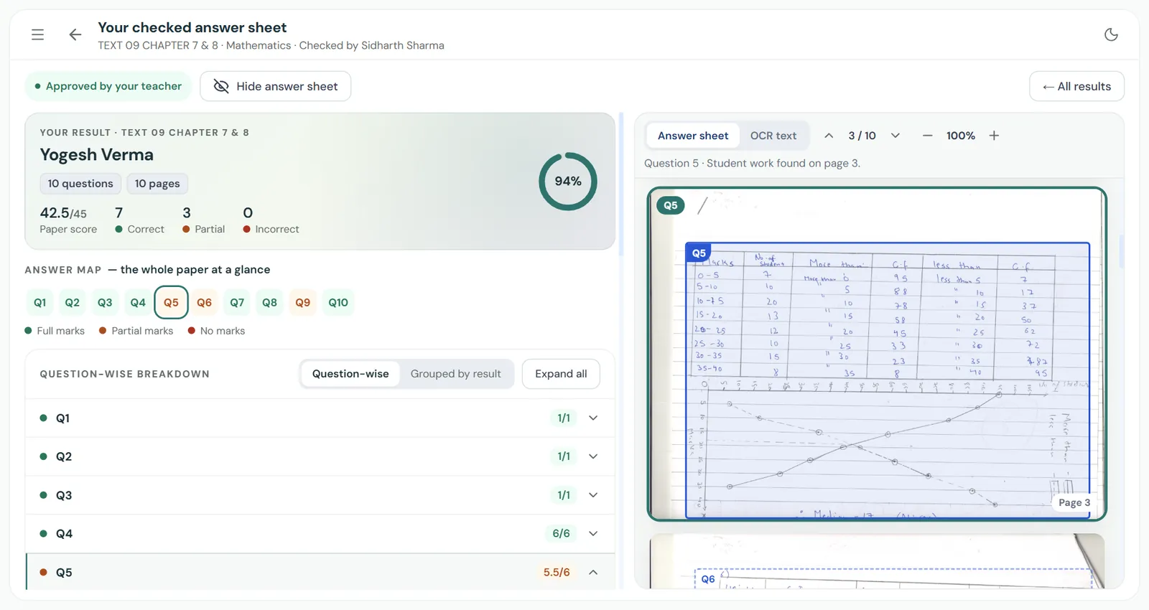Open the hamburger menu icon
The width and height of the screenshot is (1149, 610).
point(38,34)
